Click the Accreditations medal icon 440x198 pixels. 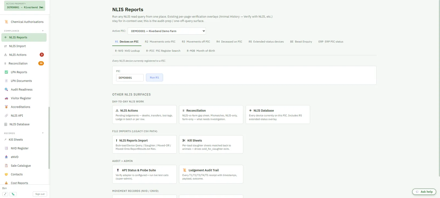[6, 107]
